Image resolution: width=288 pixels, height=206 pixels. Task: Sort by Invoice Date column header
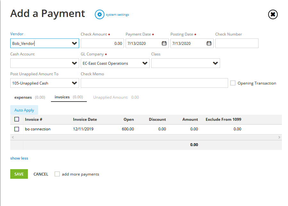[x=85, y=119]
